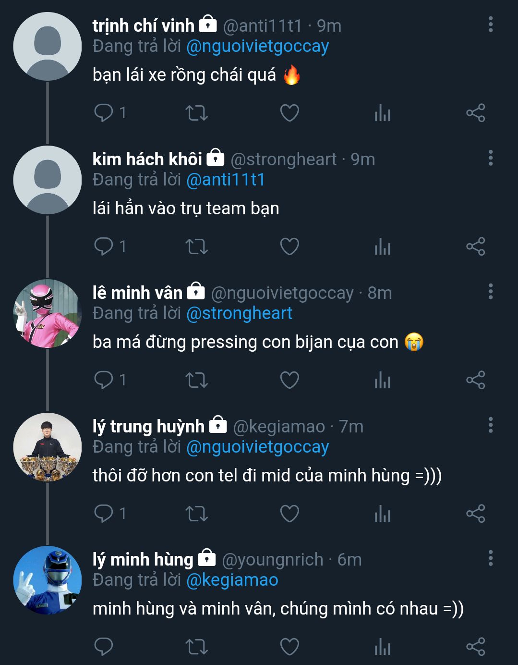Open more options for trịnh chí vinh's tweet
The width and height of the screenshot is (518, 665).
click(490, 25)
